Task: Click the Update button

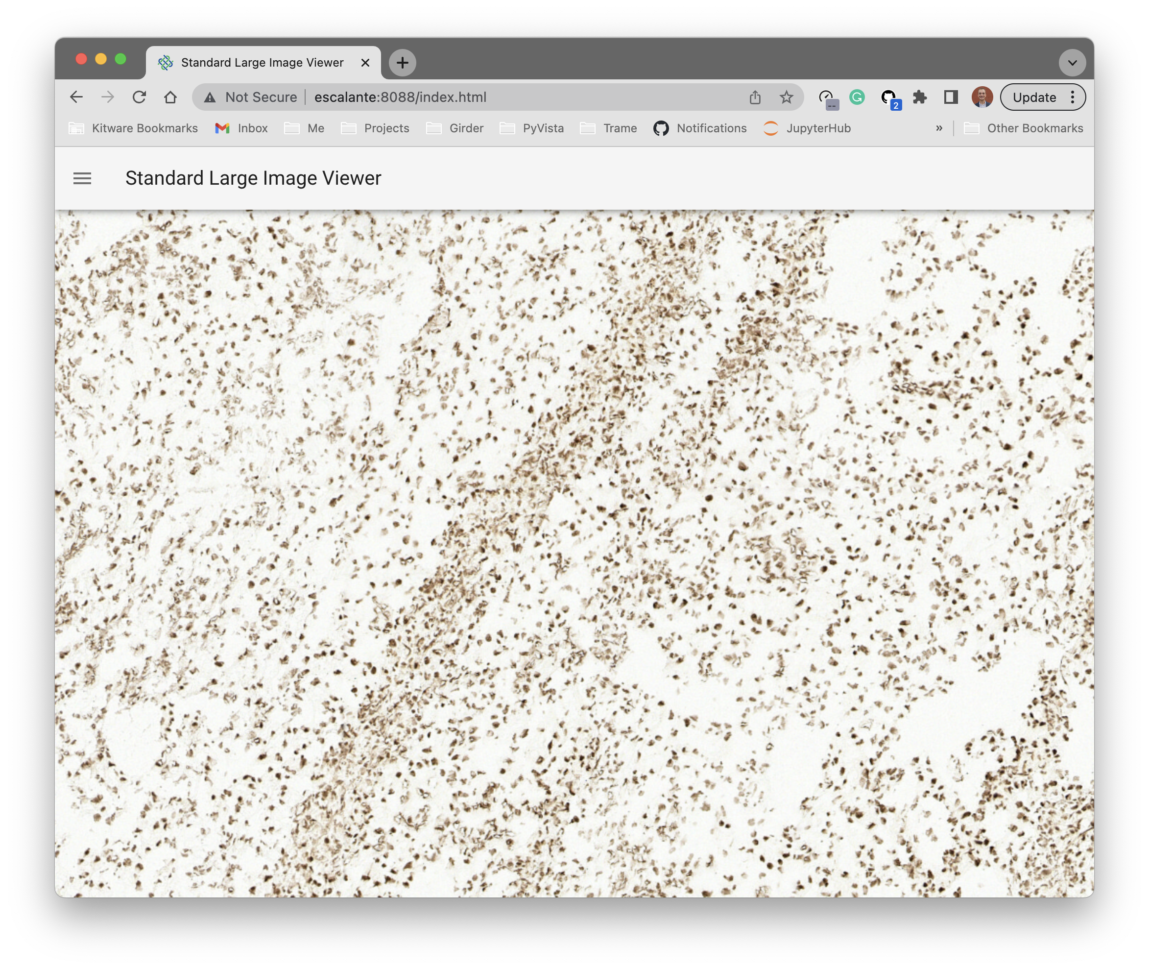Action: 1034,97
